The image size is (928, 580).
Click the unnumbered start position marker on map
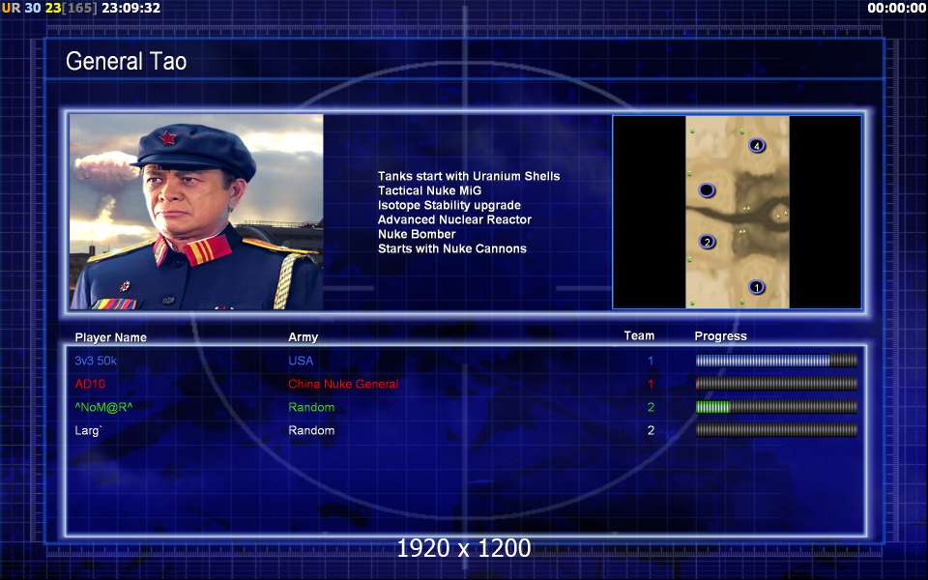coord(707,190)
